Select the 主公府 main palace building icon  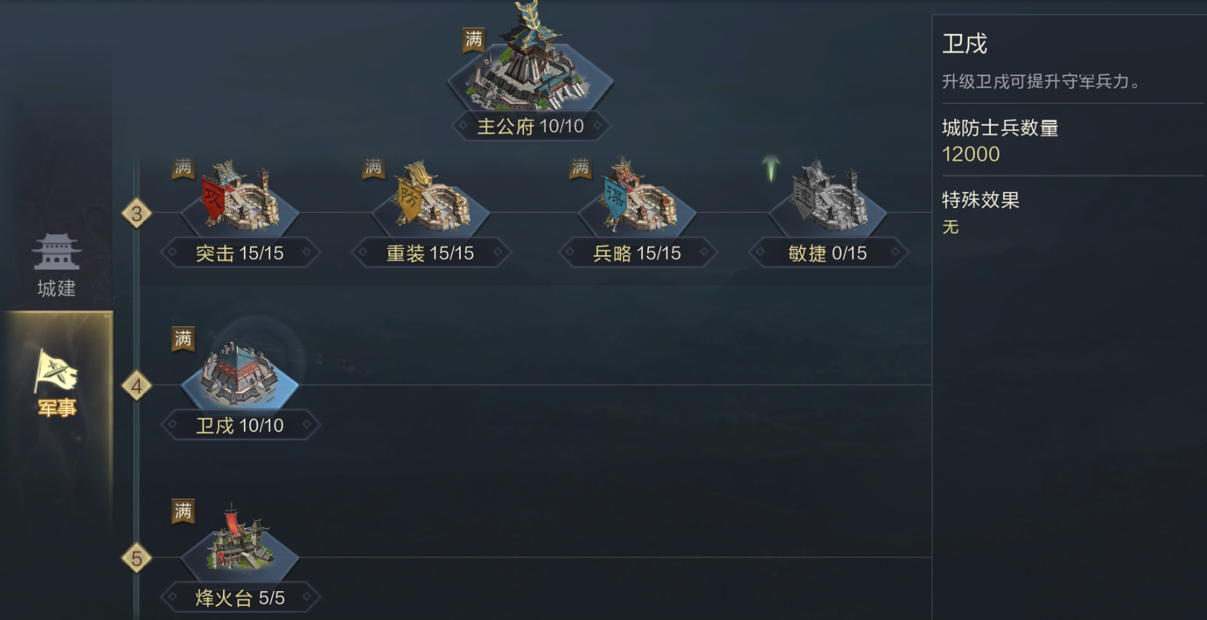tap(531, 60)
